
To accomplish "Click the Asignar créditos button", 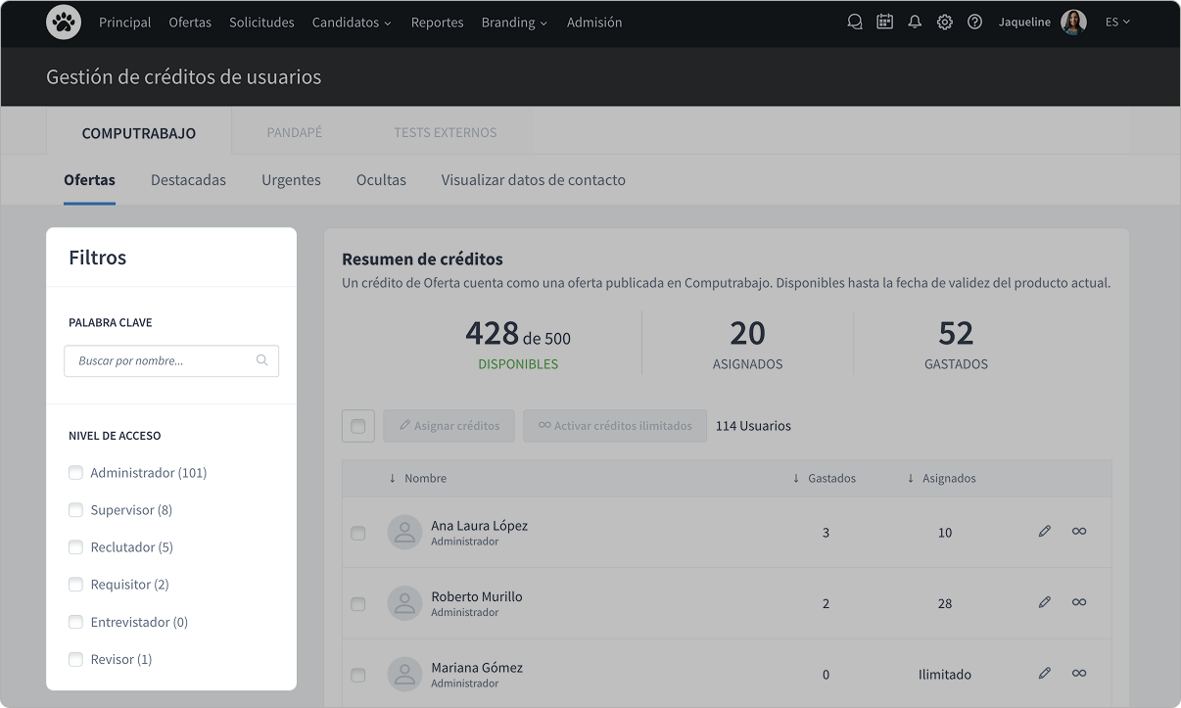I will pos(449,425).
